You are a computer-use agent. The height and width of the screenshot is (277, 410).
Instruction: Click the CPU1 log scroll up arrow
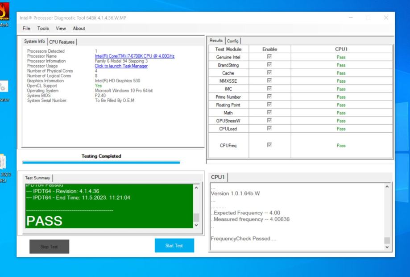387,187
